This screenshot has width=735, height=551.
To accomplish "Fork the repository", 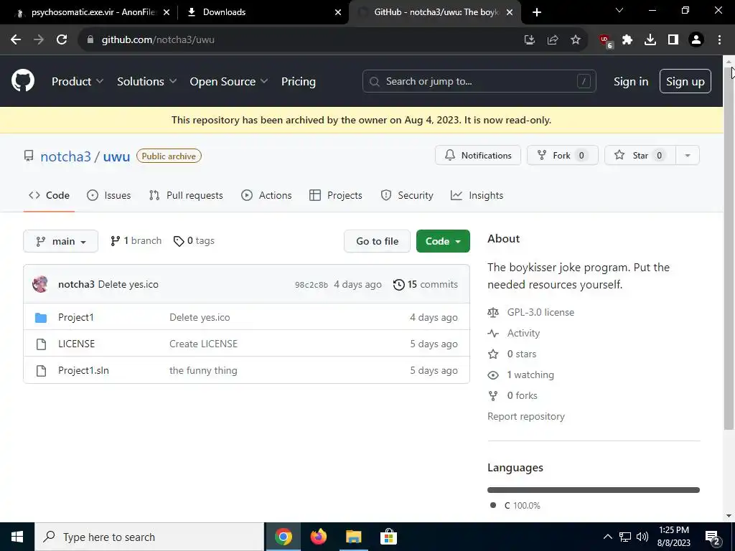I will pyautogui.click(x=563, y=155).
